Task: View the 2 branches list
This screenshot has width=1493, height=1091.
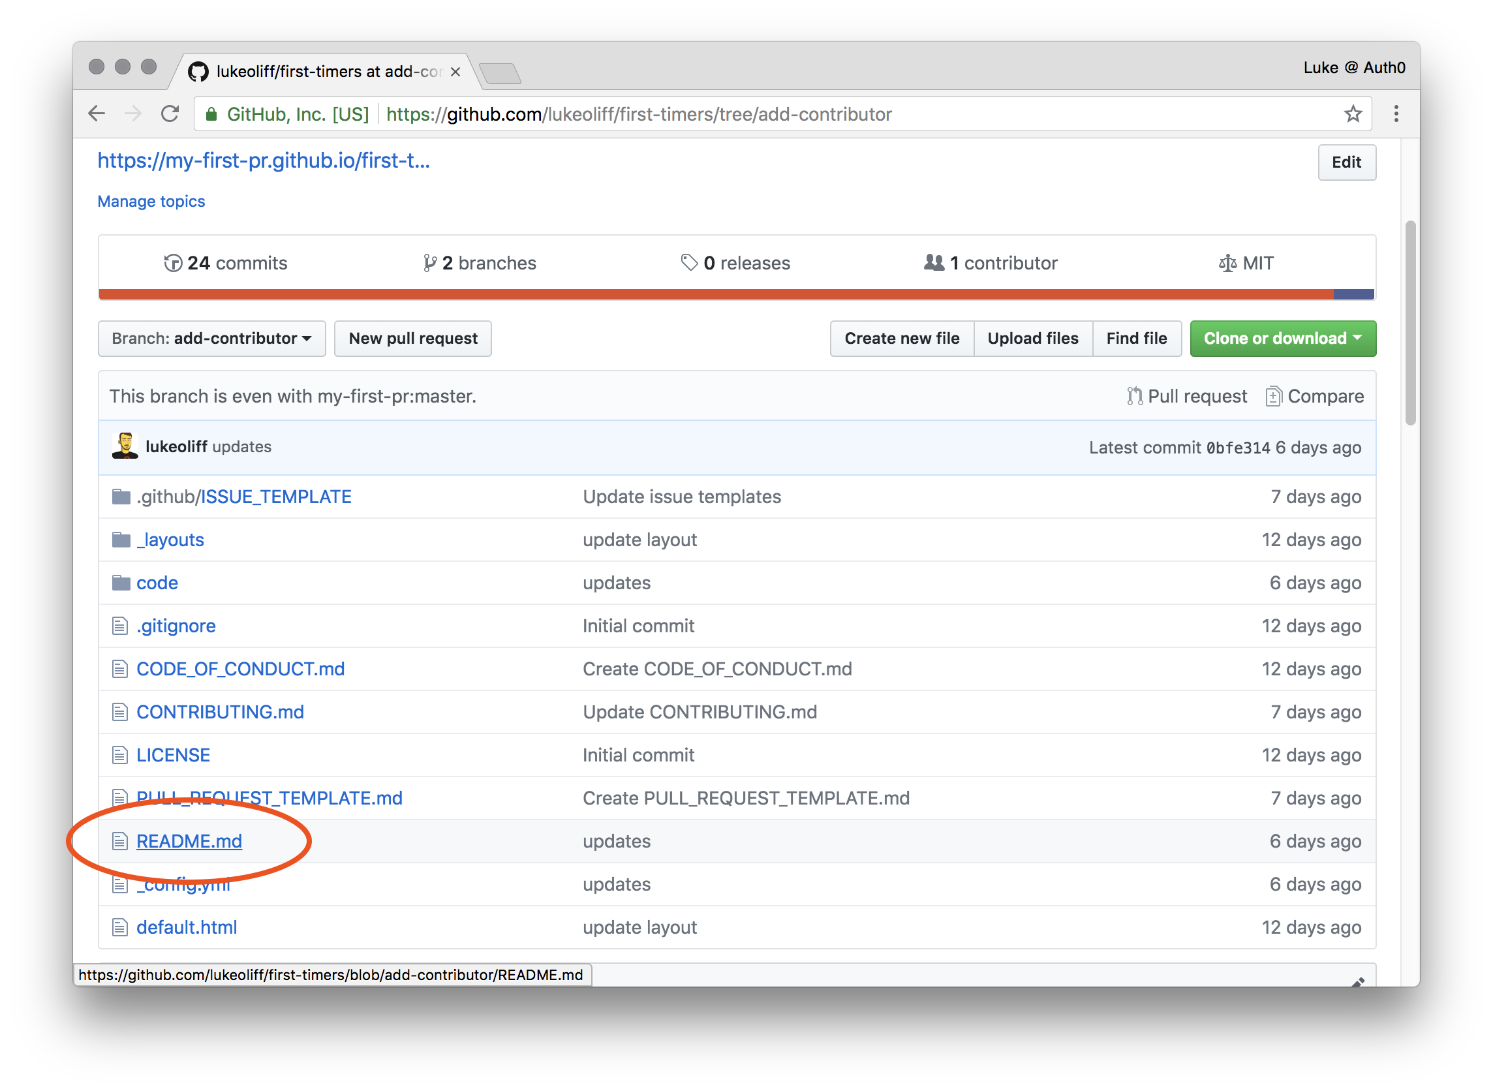Action: tap(480, 263)
